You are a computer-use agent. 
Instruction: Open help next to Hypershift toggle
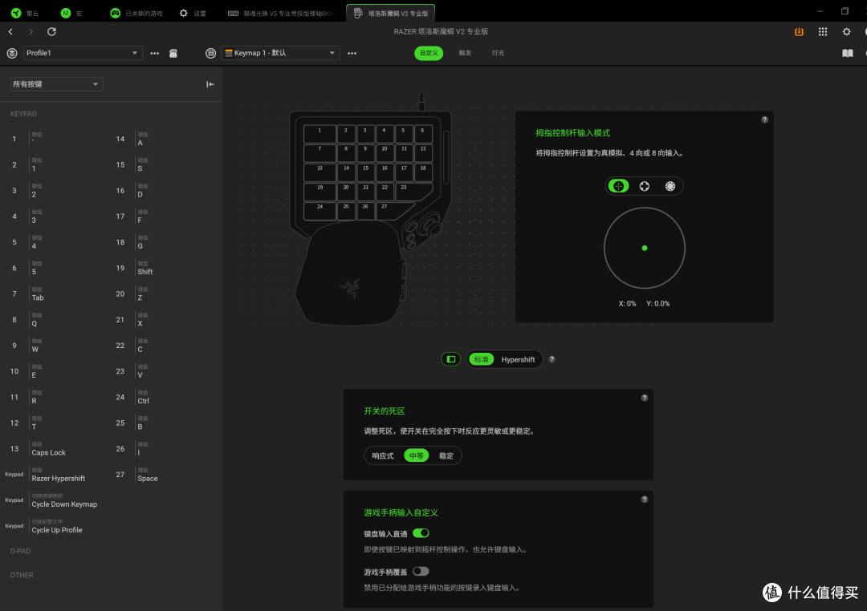point(552,359)
